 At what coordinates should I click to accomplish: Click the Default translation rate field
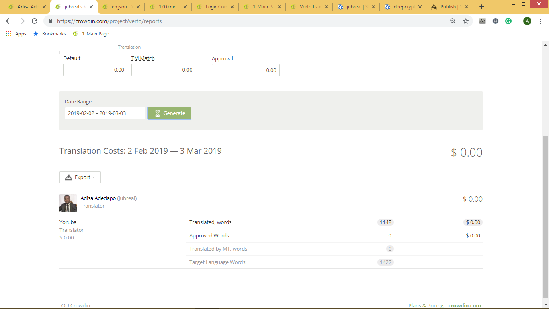click(95, 70)
